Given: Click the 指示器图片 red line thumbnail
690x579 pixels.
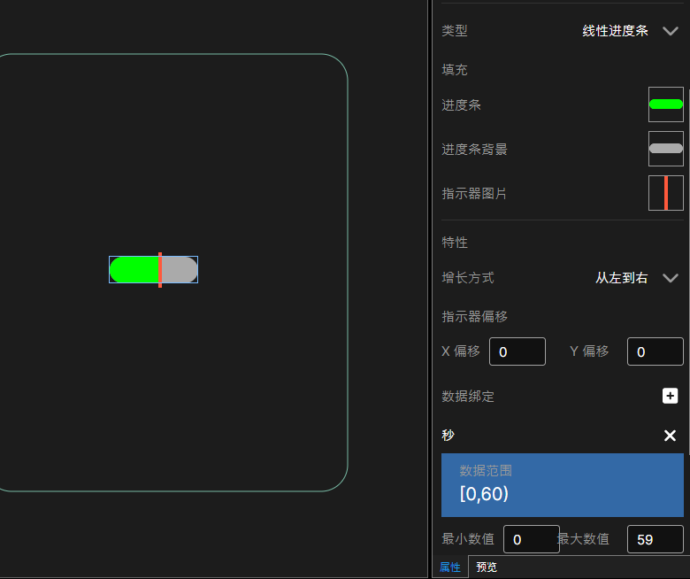Looking at the screenshot, I should tap(666, 193).
